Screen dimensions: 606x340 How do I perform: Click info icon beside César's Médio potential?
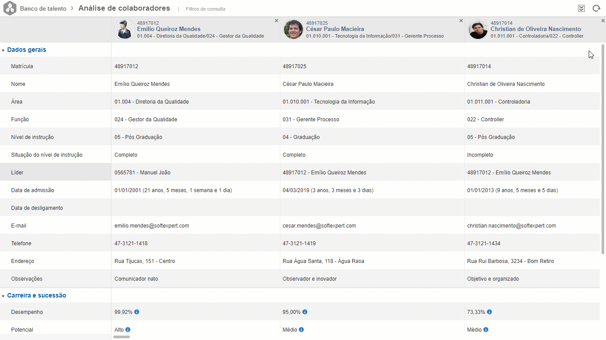click(301, 330)
